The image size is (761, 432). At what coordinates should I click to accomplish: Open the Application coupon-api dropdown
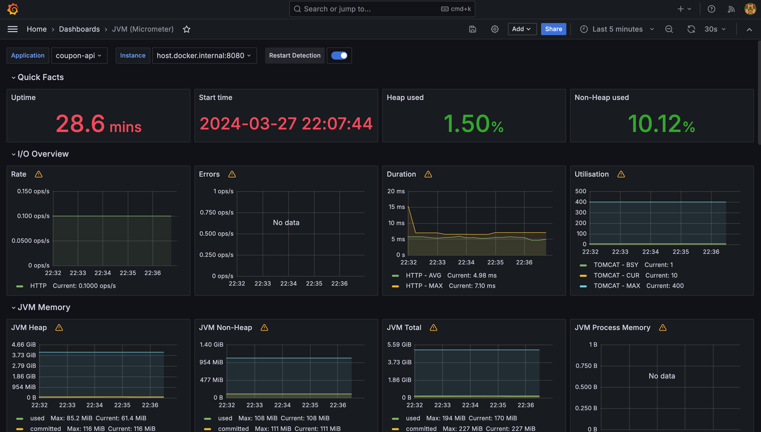79,55
